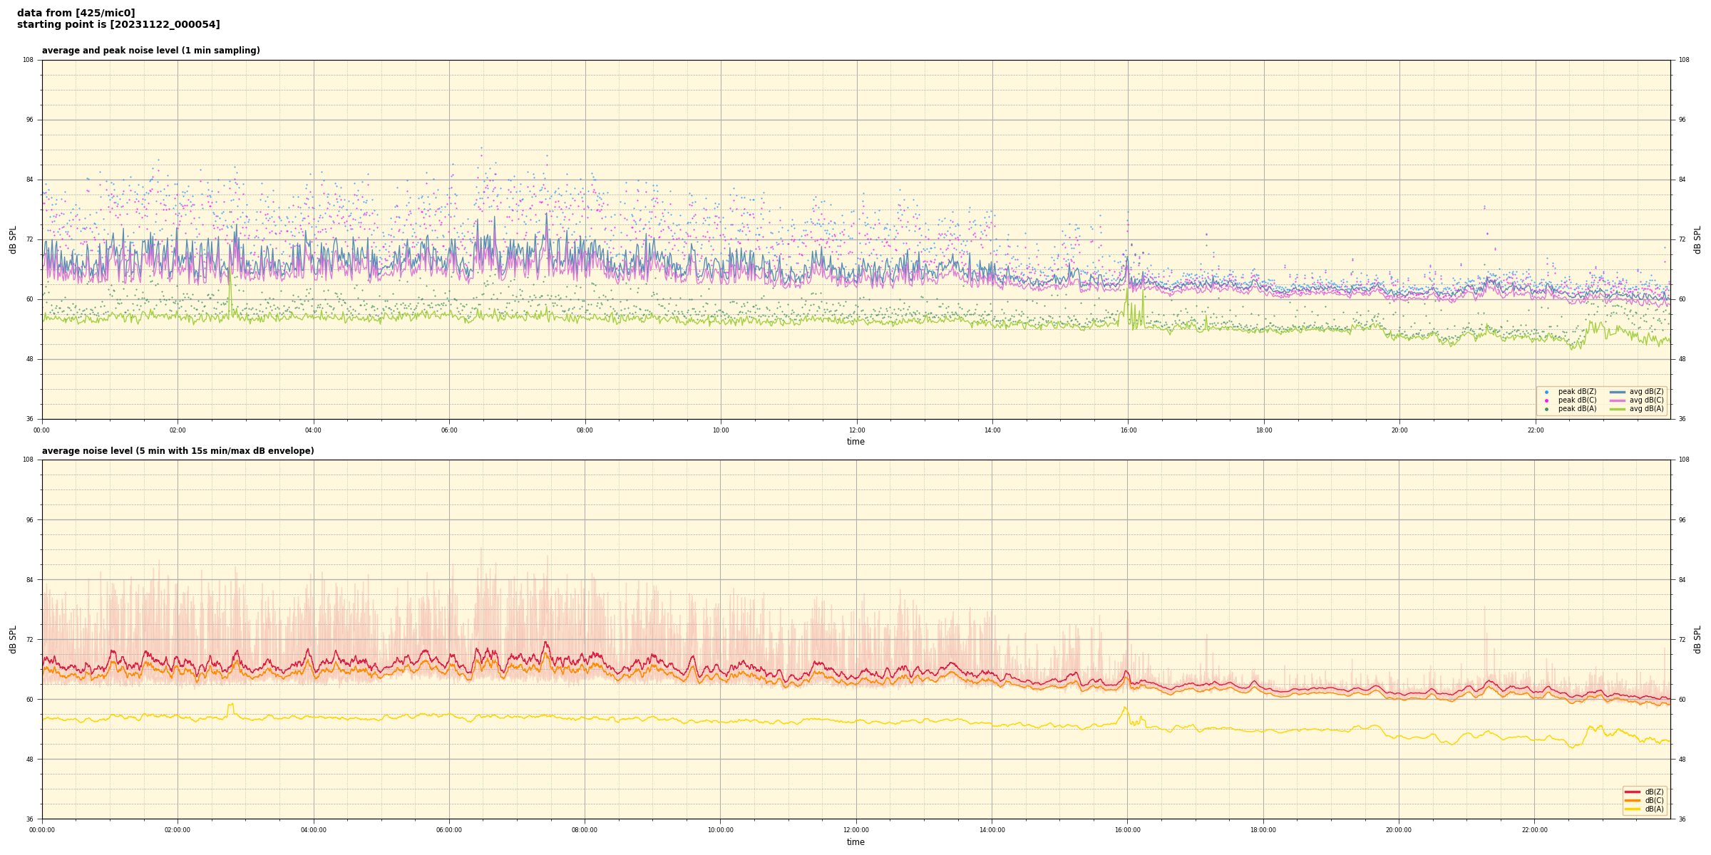This screenshot has width=1711, height=855.
Task: Select avg dB(C) pink legend line
Action: click(x=1618, y=400)
